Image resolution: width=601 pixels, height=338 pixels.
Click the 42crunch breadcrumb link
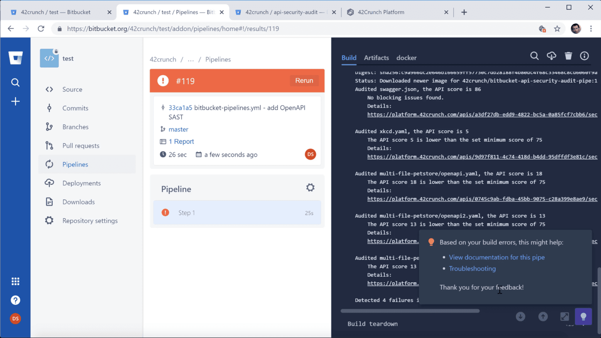coord(163,59)
